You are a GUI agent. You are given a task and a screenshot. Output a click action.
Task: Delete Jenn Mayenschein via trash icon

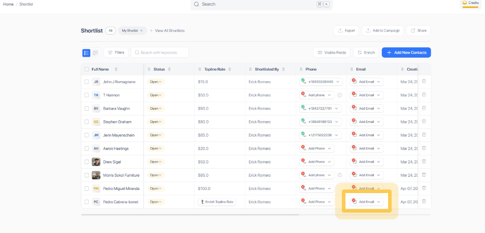point(424,134)
